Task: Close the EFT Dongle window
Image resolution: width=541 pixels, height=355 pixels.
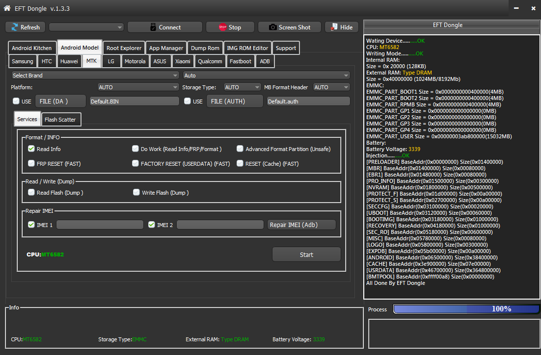Action: [x=533, y=8]
